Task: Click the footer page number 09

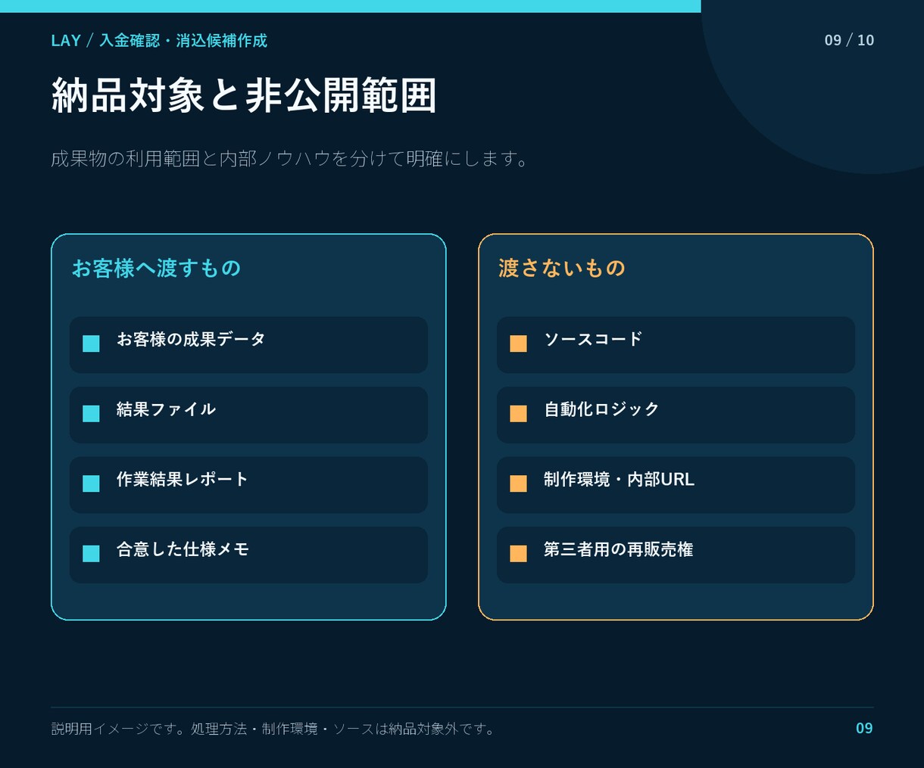Action: click(864, 728)
